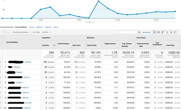Click inside the table search field
This screenshot has height=110, width=181.
127,32
